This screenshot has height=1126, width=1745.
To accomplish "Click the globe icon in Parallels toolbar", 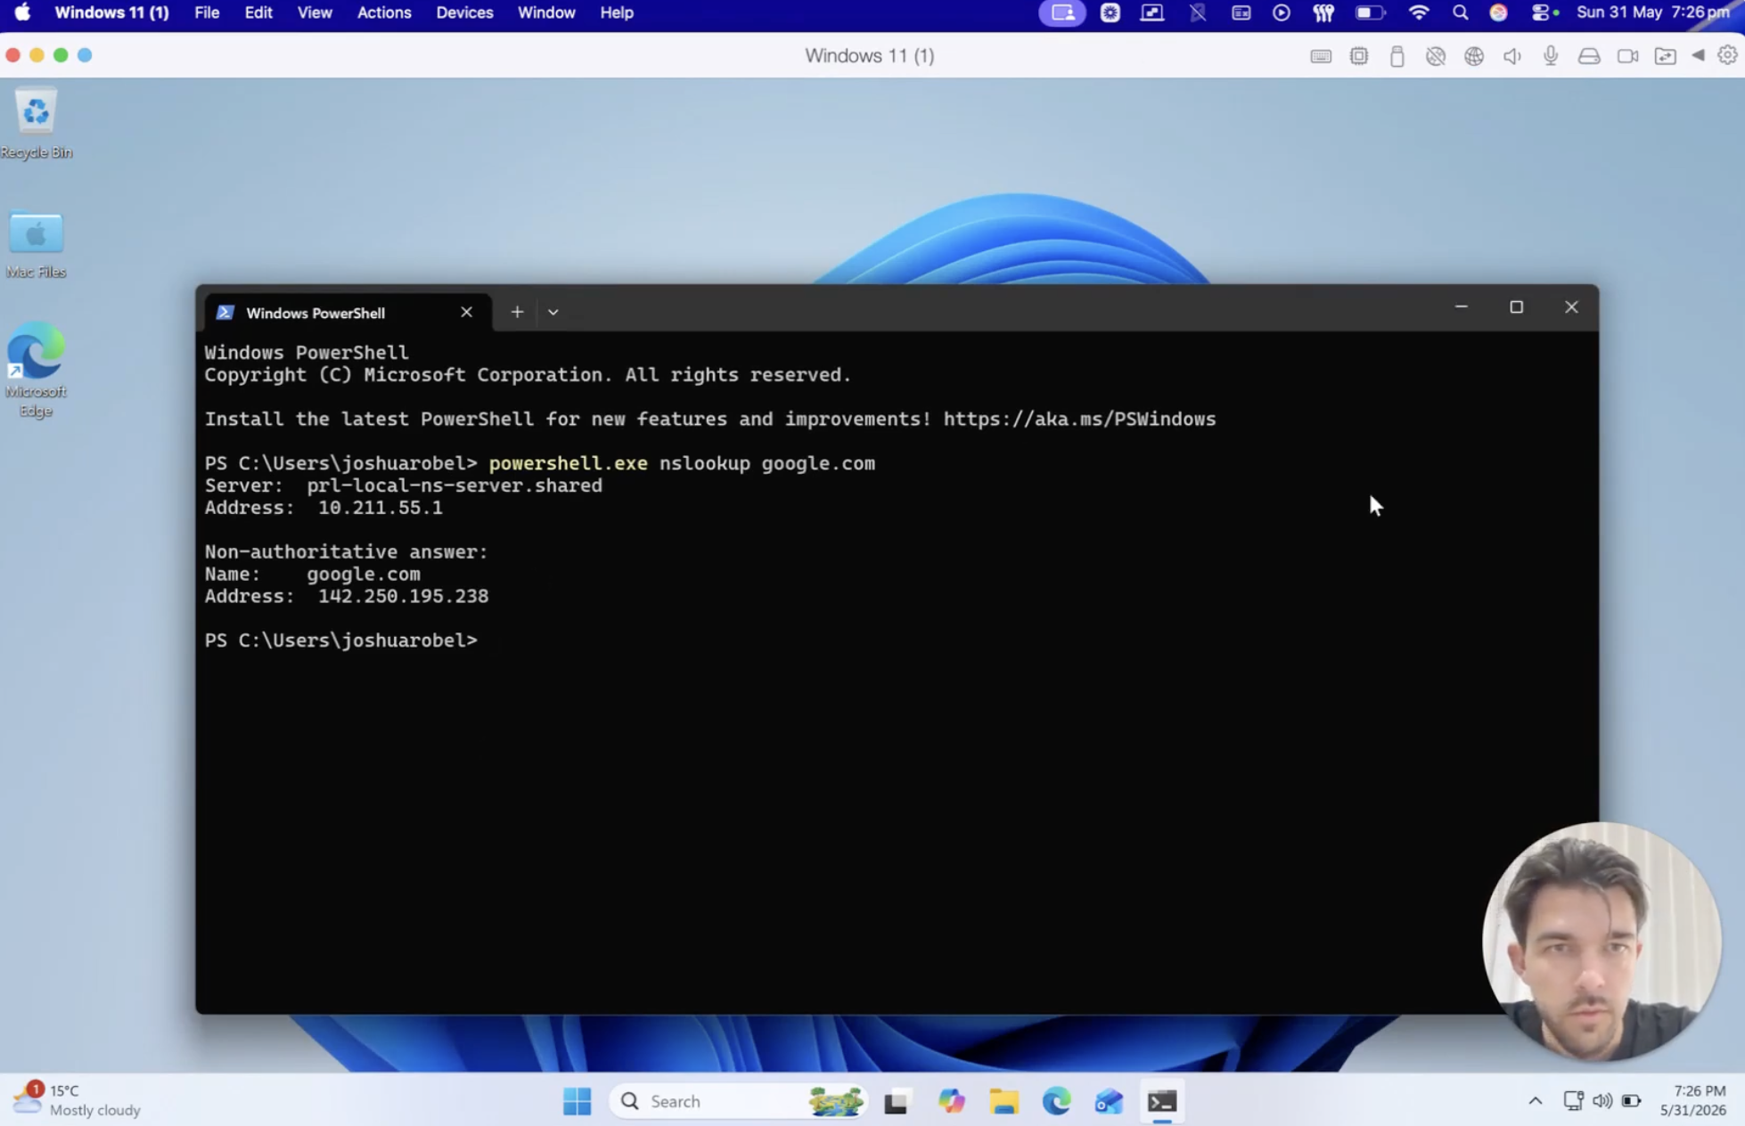I will coord(1474,56).
